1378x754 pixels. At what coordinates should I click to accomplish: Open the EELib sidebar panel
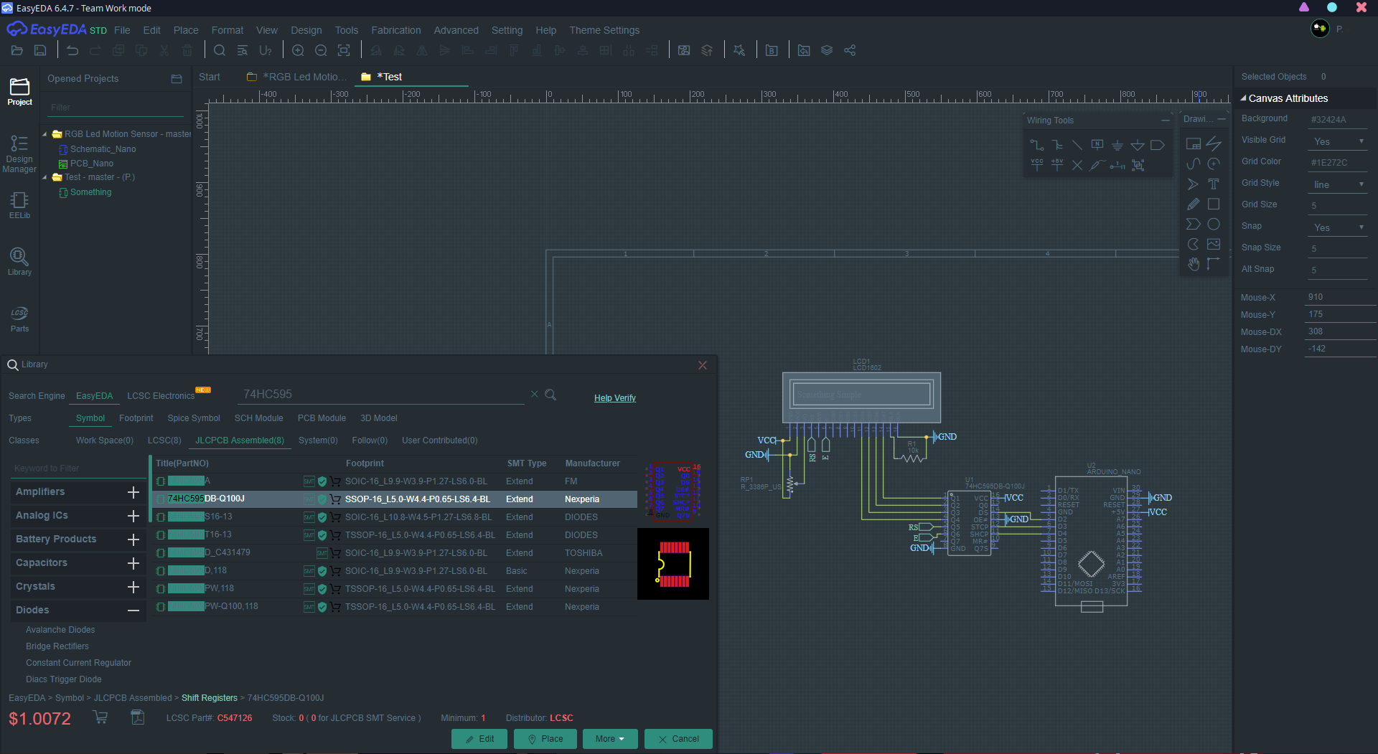point(19,205)
